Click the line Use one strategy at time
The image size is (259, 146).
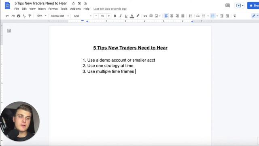[110, 66]
